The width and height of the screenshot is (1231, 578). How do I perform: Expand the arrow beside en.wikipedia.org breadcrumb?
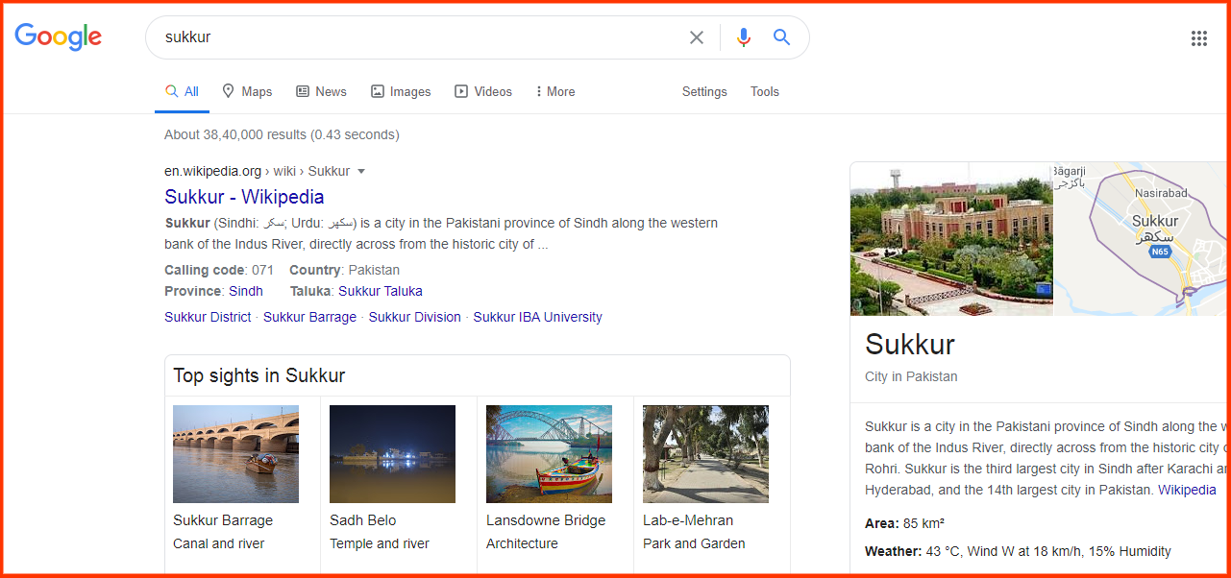361,172
